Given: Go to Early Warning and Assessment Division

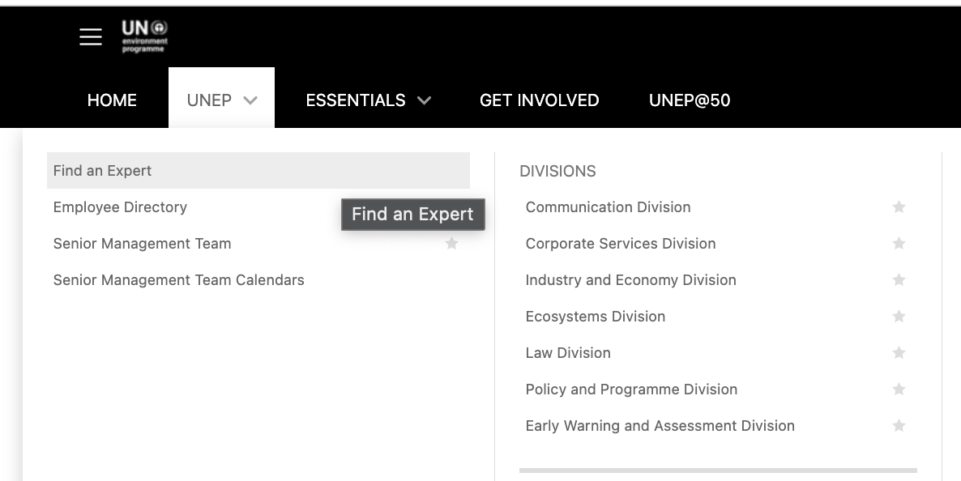Looking at the screenshot, I should point(660,426).
